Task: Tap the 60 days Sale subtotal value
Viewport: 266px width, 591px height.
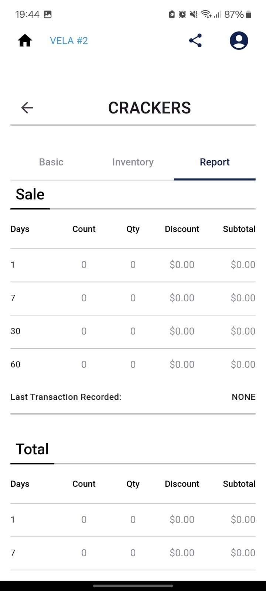Action: (243, 365)
